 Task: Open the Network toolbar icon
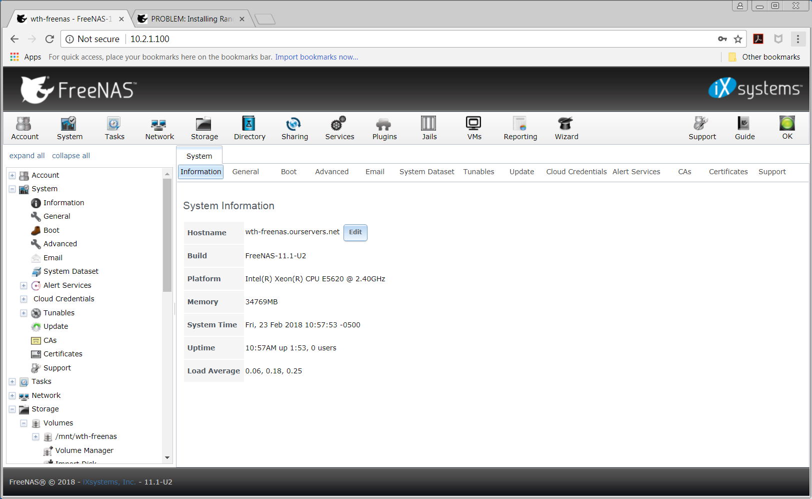[159, 128]
